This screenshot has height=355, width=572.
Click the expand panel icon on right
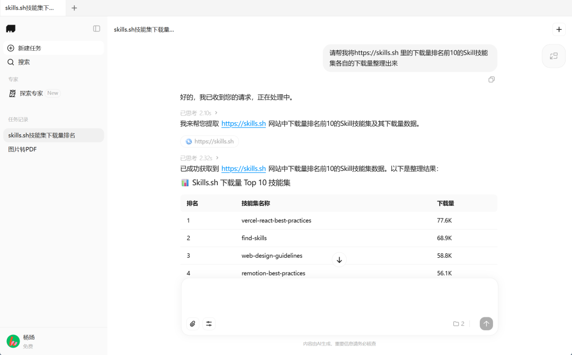[x=553, y=56]
